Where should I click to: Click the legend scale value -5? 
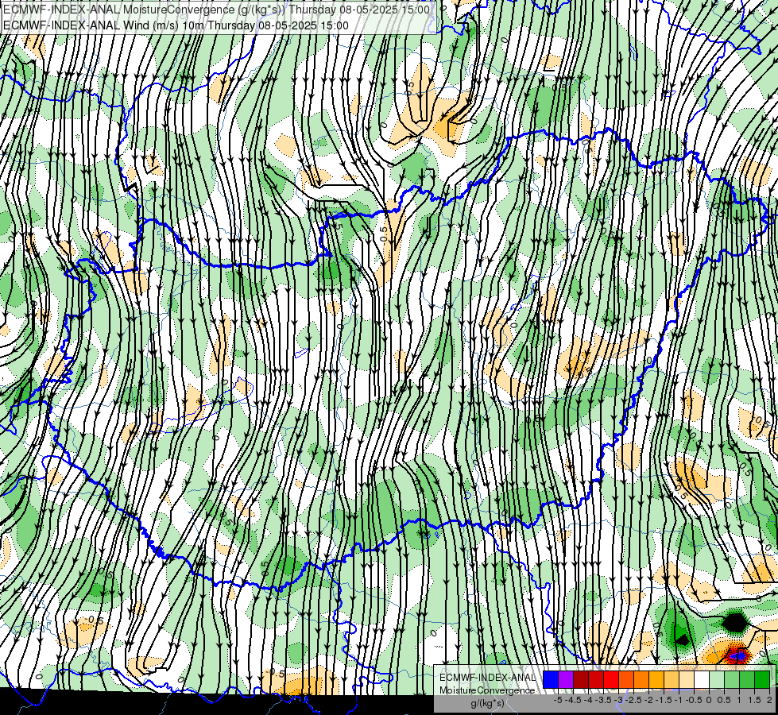(558, 700)
